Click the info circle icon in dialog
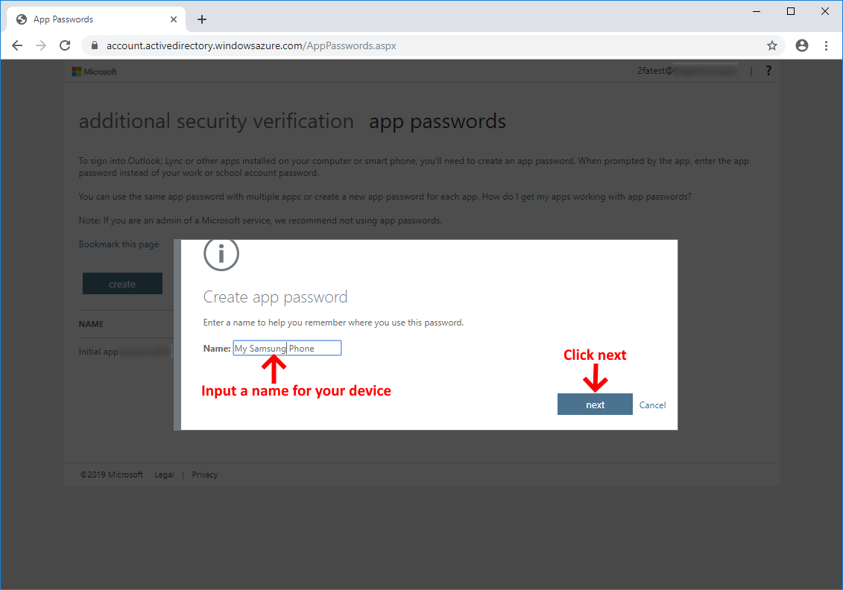The width and height of the screenshot is (843, 590). point(221,253)
